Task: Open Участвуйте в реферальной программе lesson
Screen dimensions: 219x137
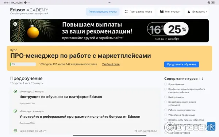Action: click(80, 117)
